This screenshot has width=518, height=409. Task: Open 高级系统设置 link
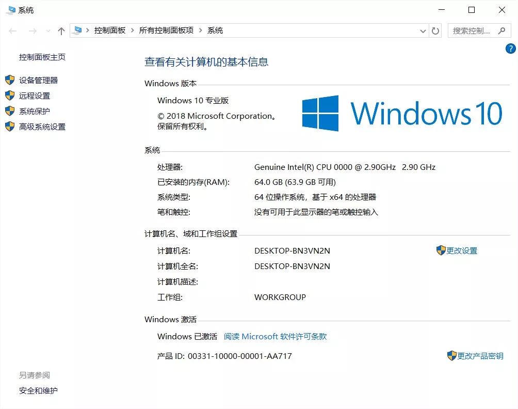[x=42, y=127]
